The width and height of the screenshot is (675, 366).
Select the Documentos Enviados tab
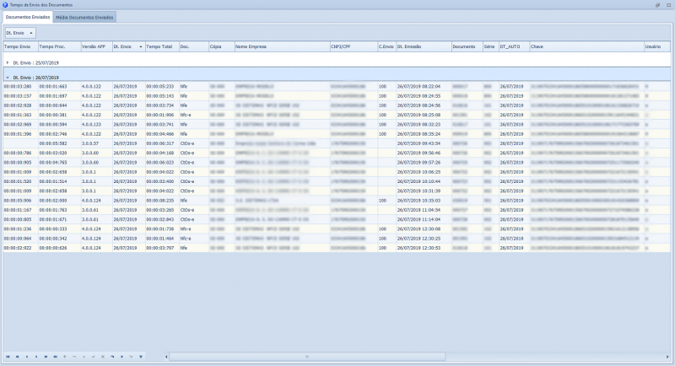(27, 17)
